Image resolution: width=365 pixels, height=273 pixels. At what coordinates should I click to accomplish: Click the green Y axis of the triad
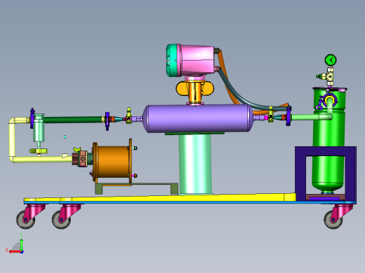coord(21,245)
